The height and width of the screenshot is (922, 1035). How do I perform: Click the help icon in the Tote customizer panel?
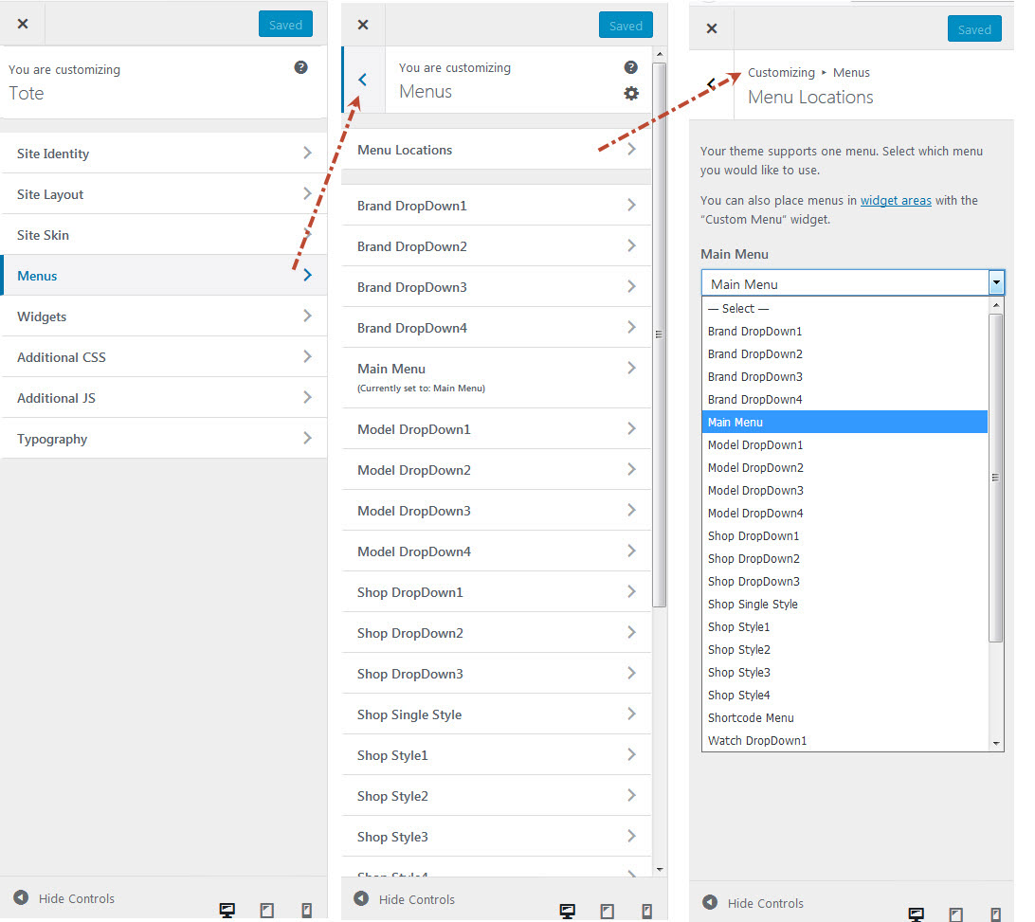point(301,67)
